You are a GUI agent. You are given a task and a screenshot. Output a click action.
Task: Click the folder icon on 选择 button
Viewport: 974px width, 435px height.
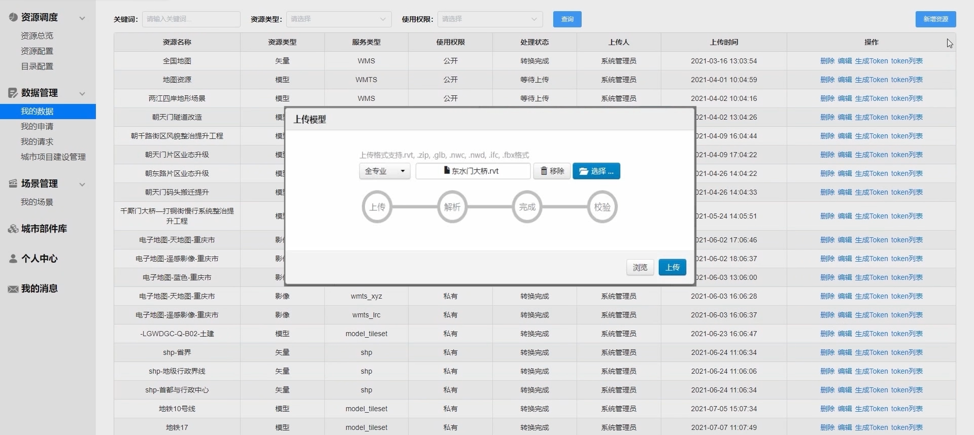click(x=583, y=171)
